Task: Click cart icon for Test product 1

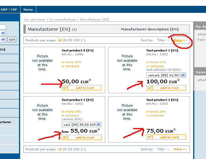Action: pyautogui.click(x=149, y=88)
